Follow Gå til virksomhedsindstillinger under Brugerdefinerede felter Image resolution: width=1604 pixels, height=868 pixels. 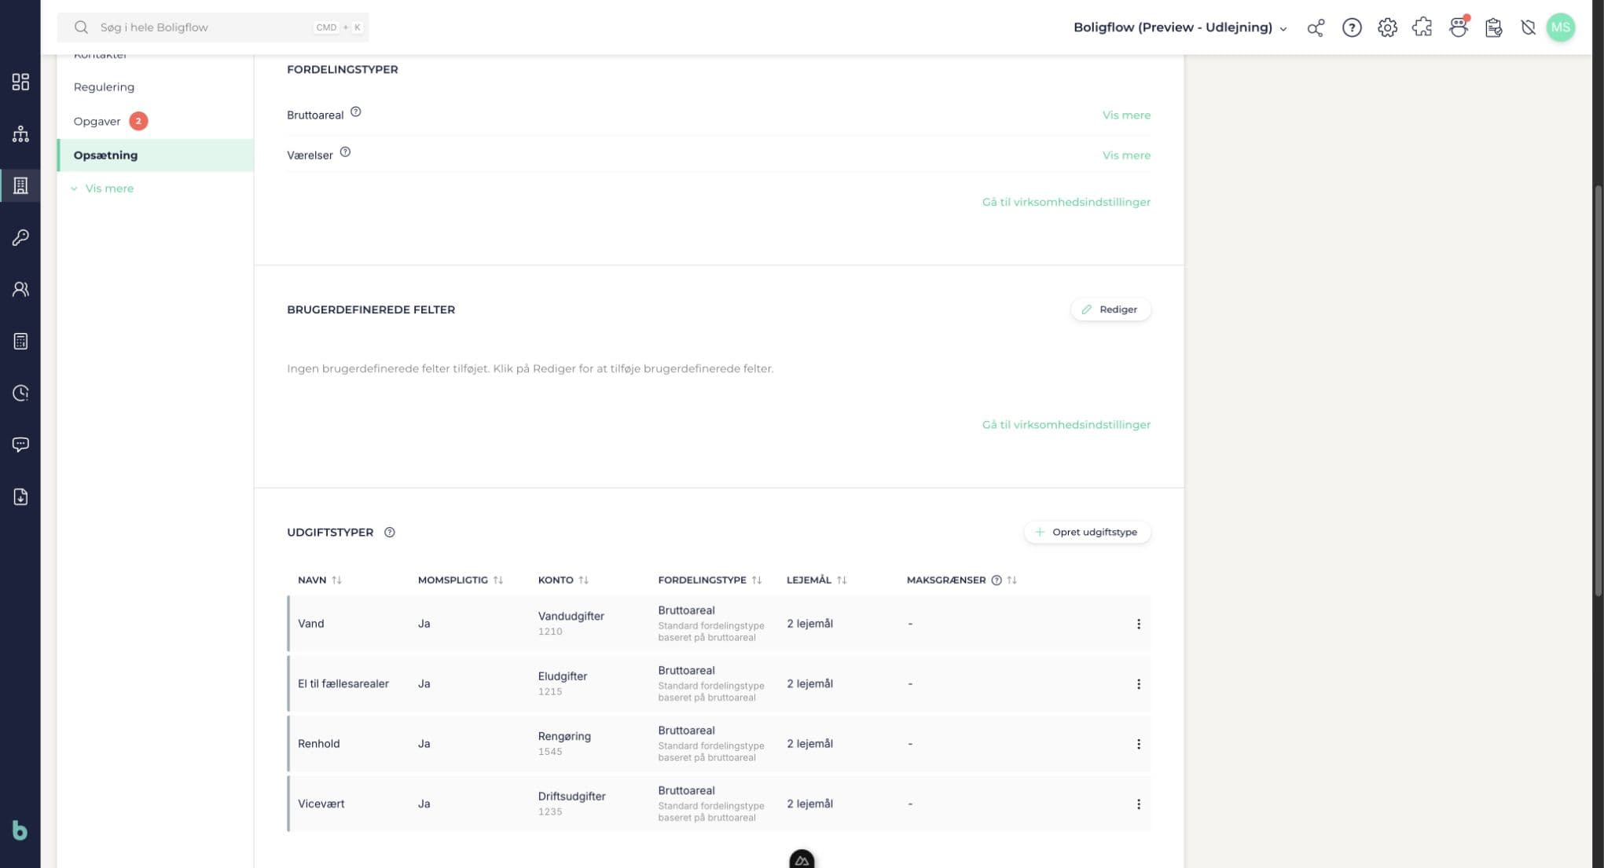click(x=1066, y=424)
